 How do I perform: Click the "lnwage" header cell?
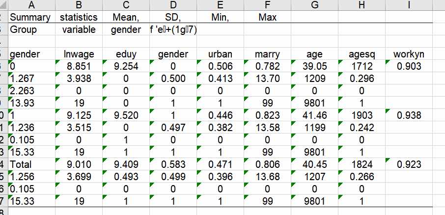pyautogui.click(x=79, y=54)
